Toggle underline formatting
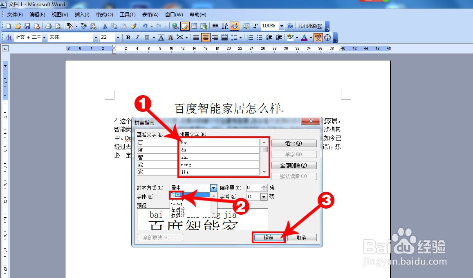 click(x=147, y=38)
